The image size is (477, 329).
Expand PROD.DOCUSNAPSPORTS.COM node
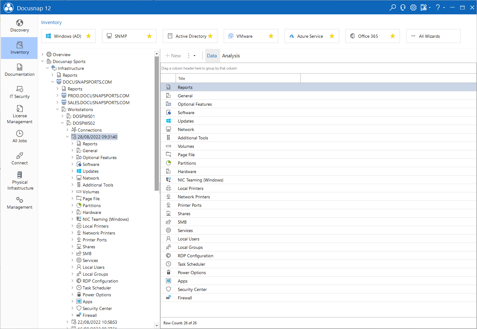58,96
